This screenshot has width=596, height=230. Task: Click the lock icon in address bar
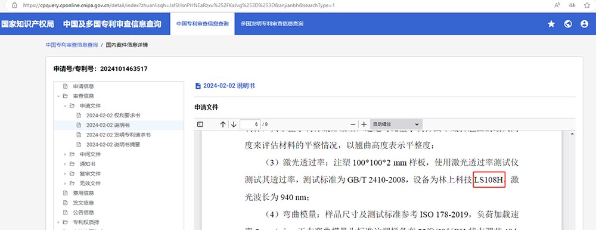click(14, 5)
